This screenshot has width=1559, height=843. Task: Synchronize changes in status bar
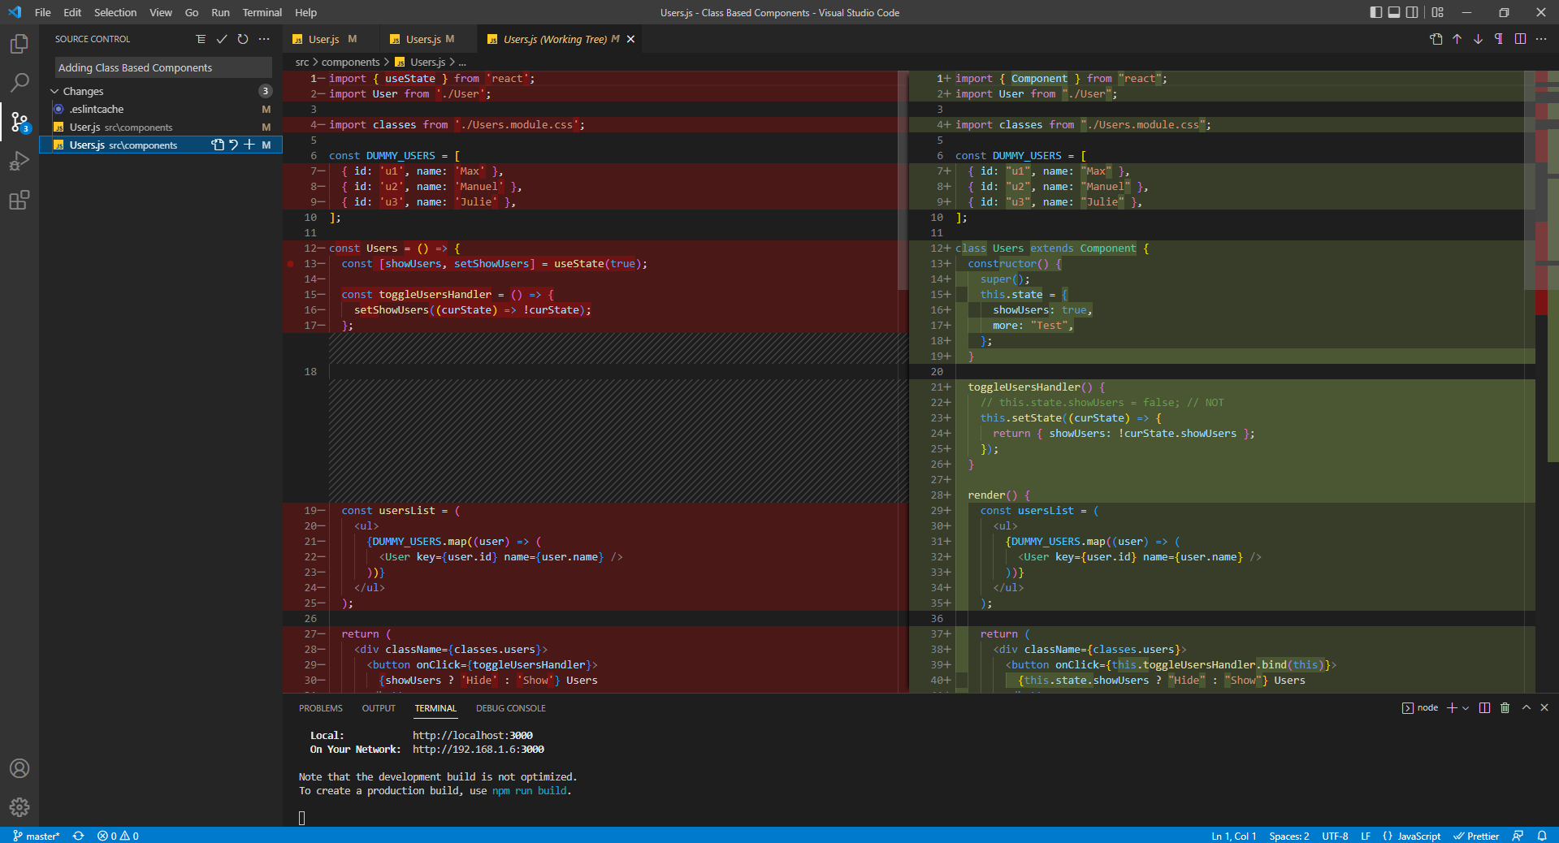(79, 836)
